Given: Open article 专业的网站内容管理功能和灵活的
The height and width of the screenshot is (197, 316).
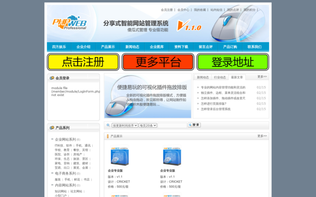Looking at the screenshot, I should coord(223,88).
